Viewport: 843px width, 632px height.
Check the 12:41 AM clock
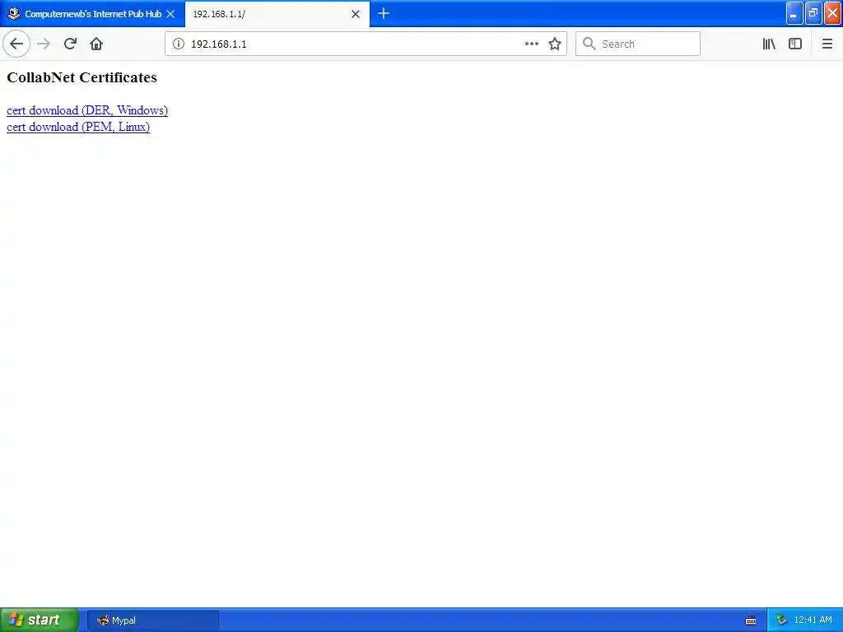813,620
